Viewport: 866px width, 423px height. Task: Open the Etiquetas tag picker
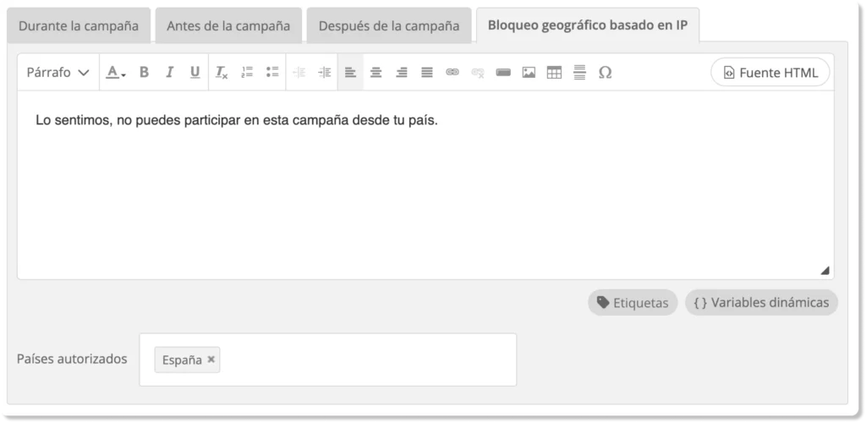[x=633, y=303]
